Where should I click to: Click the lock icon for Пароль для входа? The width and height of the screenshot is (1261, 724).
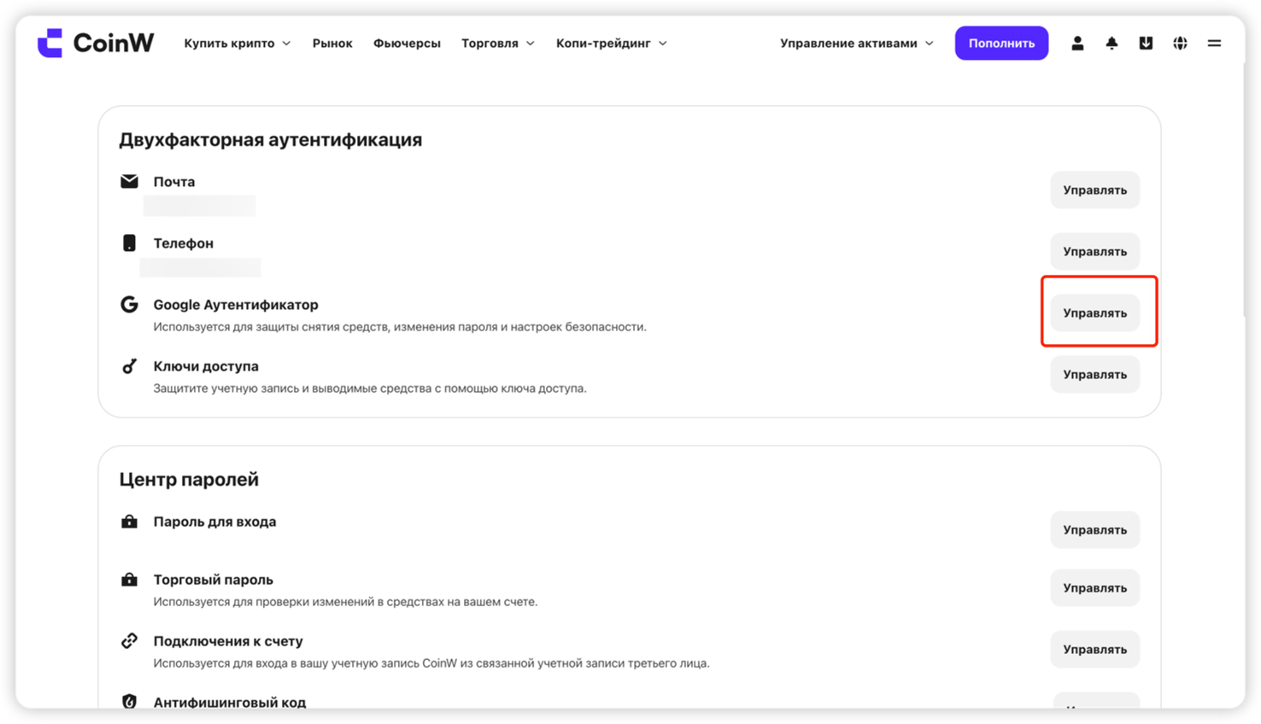click(x=129, y=521)
